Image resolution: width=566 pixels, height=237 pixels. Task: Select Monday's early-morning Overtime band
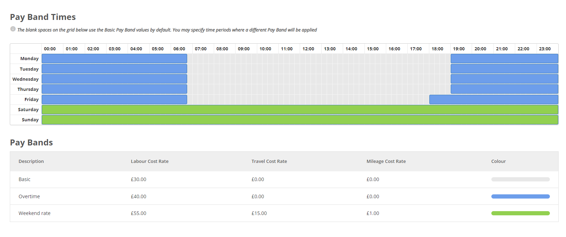(114, 59)
